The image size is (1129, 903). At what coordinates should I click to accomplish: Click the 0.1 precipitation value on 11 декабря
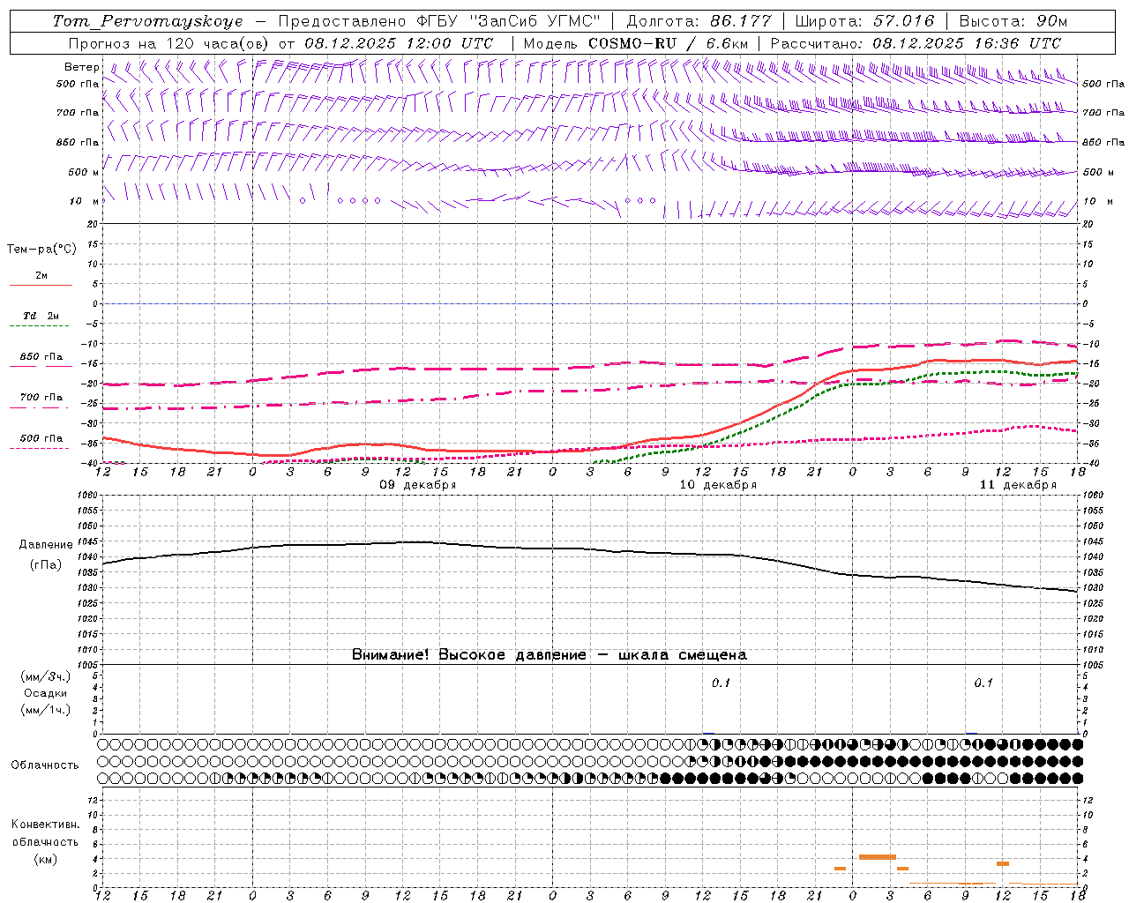point(983,683)
